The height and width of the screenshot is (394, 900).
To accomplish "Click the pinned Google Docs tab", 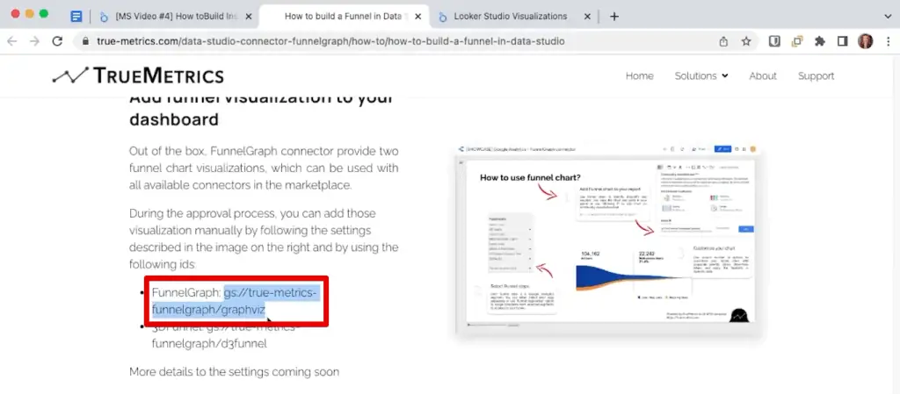I will (76, 17).
